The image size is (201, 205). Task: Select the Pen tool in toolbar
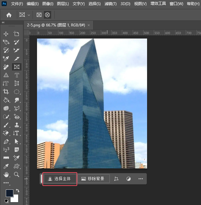click(x=6, y=141)
